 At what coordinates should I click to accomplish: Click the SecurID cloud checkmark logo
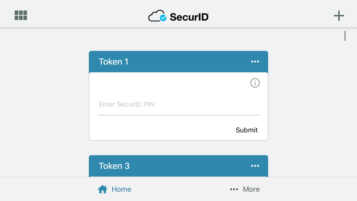pos(157,16)
